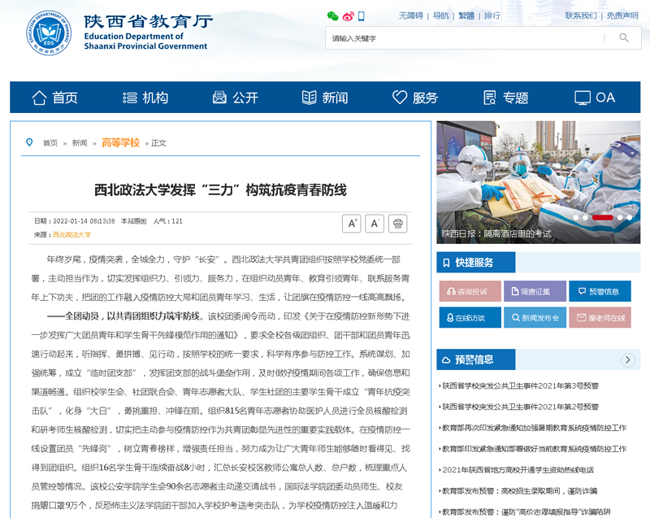Select the first carousel indicator dot
The image size is (650, 518).
pos(576,217)
